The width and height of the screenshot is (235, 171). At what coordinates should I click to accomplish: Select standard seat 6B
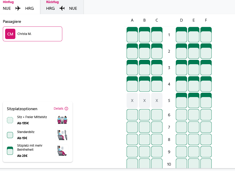coord(145,115)
